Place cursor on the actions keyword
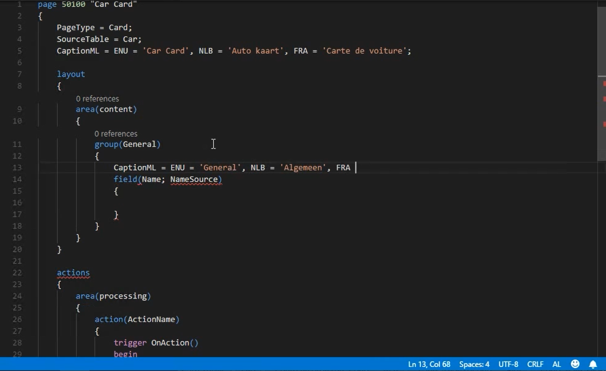The image size is (606, 371). tap(73, 272)
